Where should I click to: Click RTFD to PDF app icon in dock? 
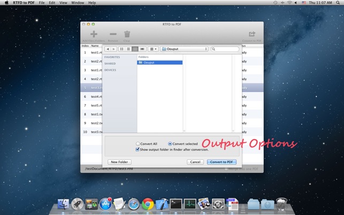[x=232, y=204]
